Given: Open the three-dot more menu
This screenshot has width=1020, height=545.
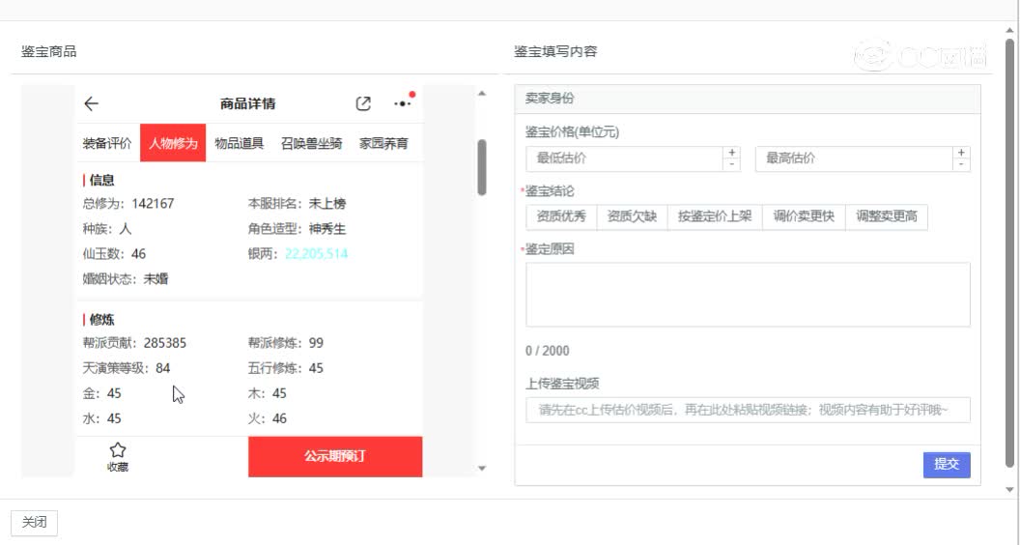Looking at the screenshot, I should point(402,104).
